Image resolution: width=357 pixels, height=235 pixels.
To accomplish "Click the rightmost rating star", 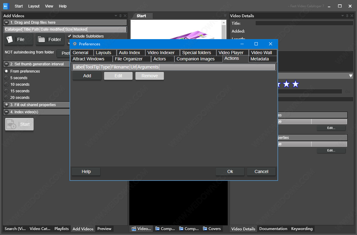I will [295, 84].
